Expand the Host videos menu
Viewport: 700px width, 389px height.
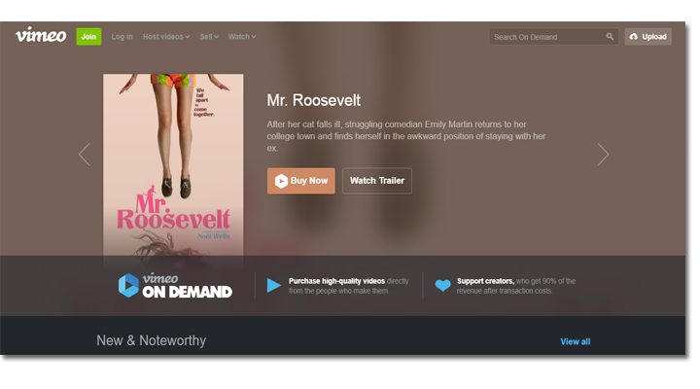point(166,37)
